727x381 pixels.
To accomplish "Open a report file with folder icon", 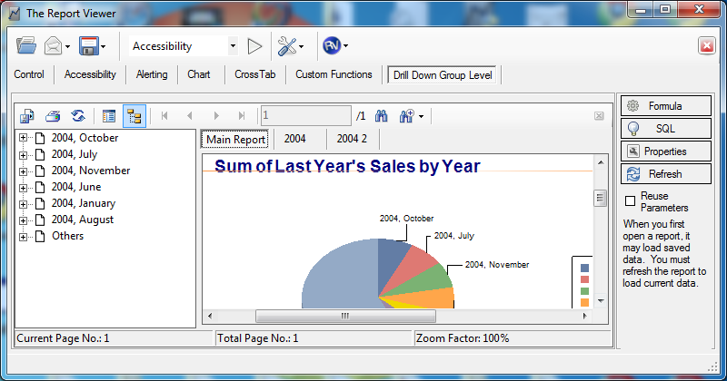I will click(26, 46).
